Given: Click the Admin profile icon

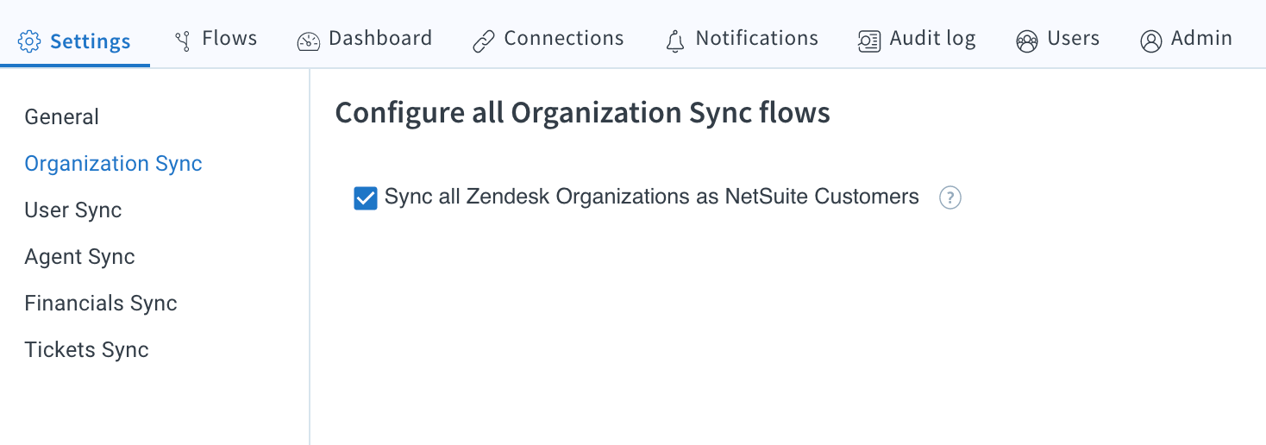Looking at the screenshot, I should tap(1151, 41).
